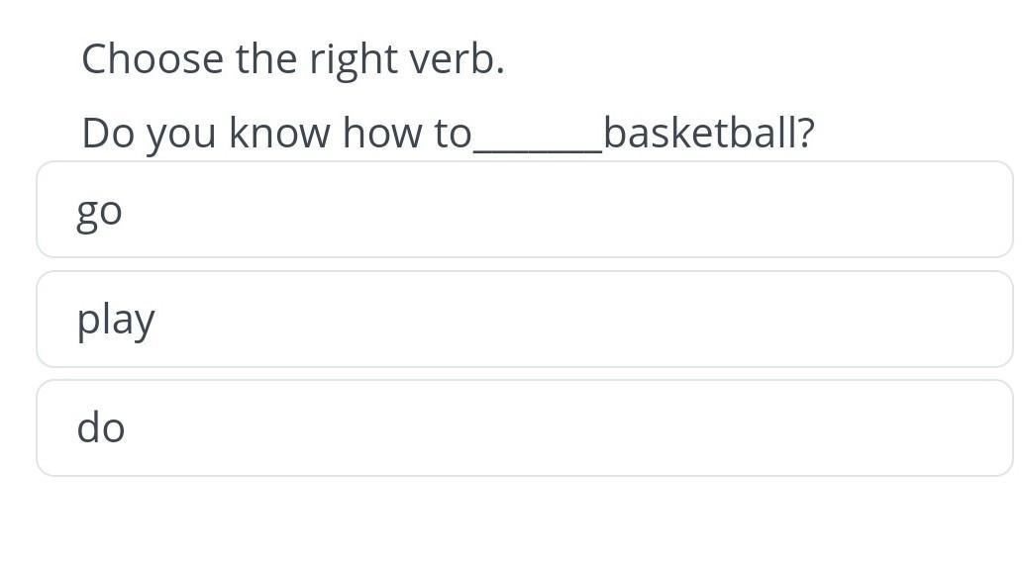Click empty area inside the "do" option box
Viewport: 1022px width, 562px height.
point(586,427)
